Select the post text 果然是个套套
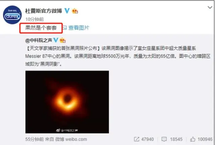 (x=41, y=28)
